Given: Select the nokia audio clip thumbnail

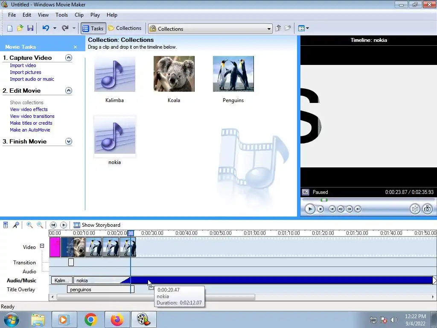Looking at the screenshot, I should tap(114, 136).
